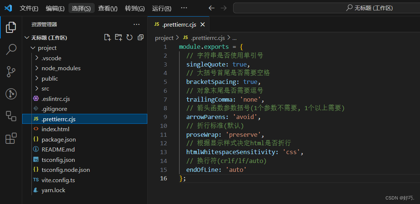
Task: Expand the .vscode folder
Action: click(x=51, y=58)
